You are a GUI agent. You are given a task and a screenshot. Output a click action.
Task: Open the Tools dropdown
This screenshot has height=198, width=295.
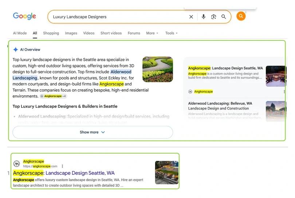171,33
